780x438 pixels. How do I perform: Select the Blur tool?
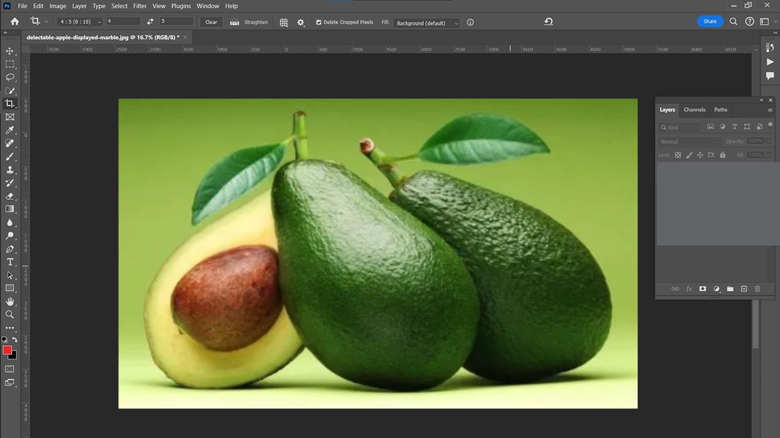click(x=10, y=223)
